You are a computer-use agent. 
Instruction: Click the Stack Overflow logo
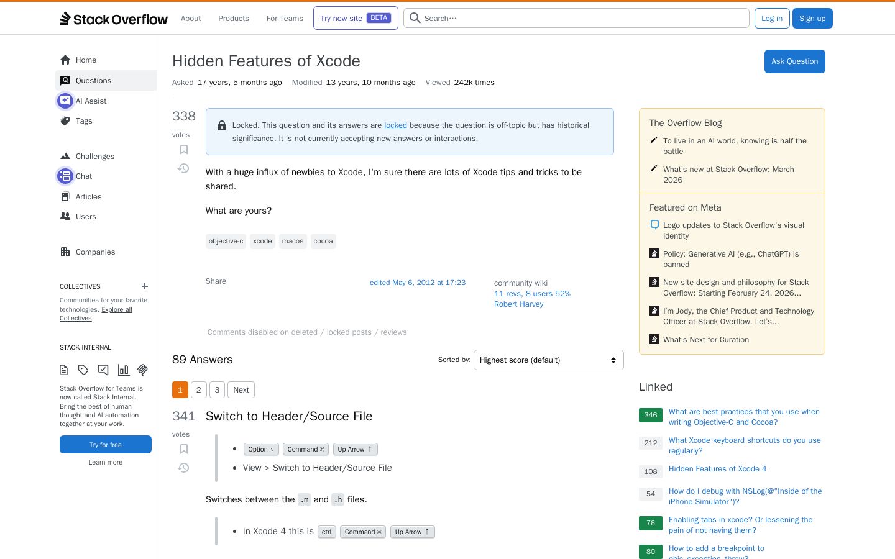click(x=114, y=19)
